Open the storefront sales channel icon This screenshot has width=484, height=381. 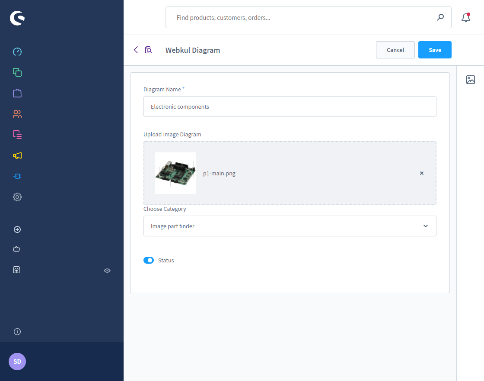[17, 270]
